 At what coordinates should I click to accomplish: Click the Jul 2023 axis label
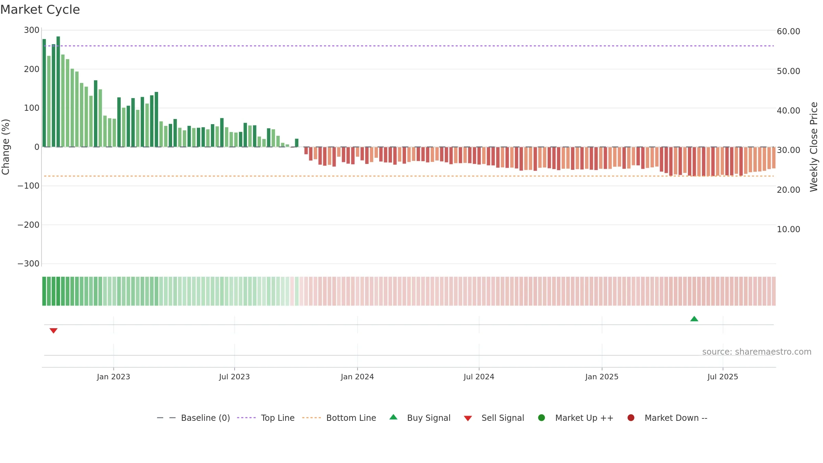[235, 377]
